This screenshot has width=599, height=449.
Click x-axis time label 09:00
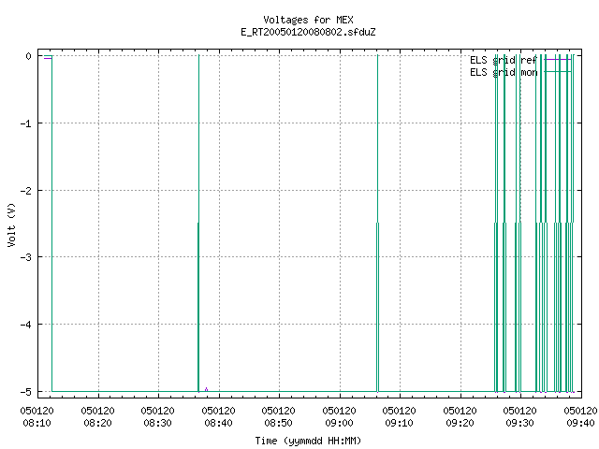tap(339, 423)
